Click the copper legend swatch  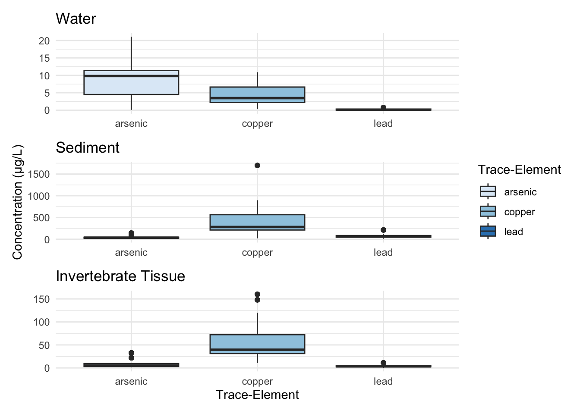(x=488, y=212)
